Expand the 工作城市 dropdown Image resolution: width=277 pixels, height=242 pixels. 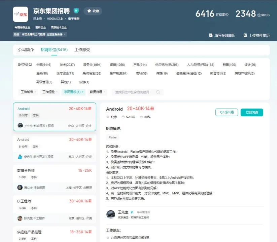(x=28, y=92)
